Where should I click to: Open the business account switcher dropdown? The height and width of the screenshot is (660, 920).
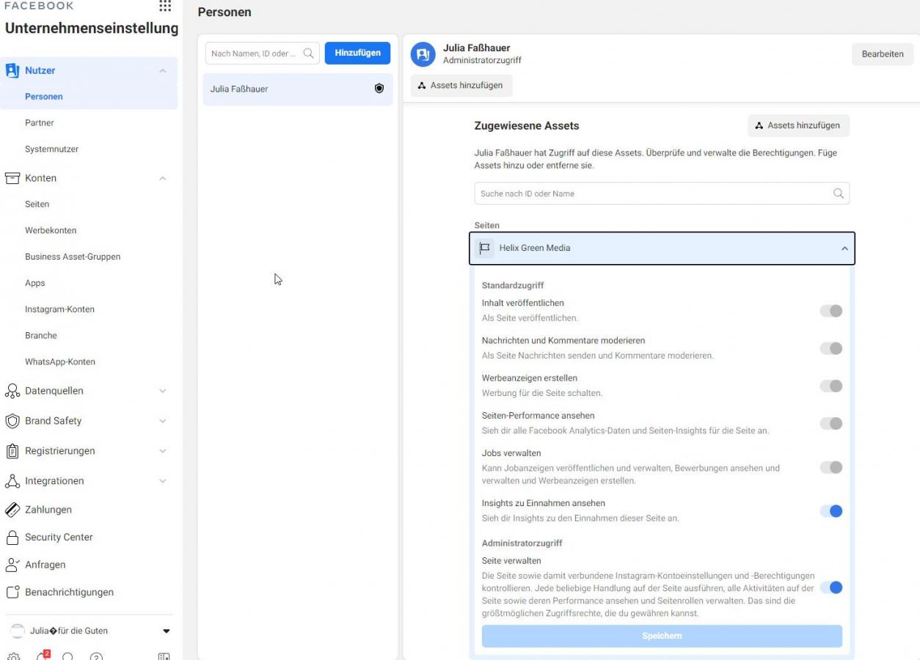[166, 631]
